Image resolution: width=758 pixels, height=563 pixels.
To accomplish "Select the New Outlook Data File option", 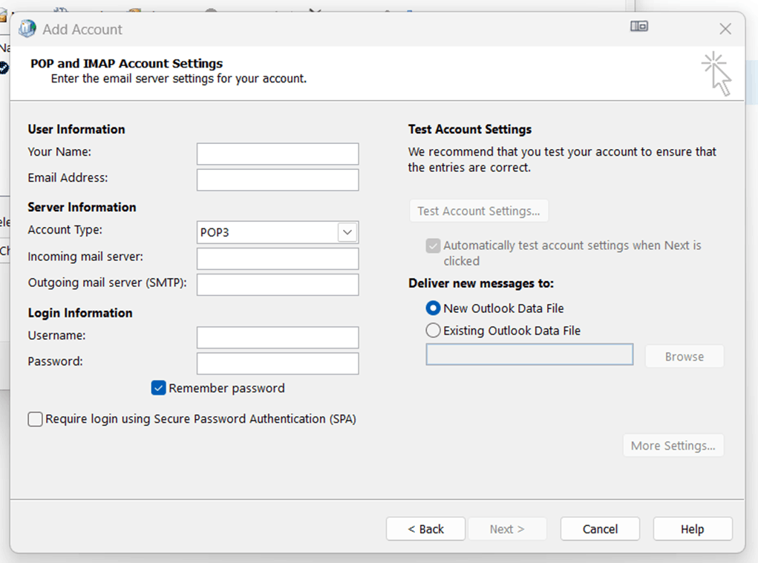I will coord(433,308).
